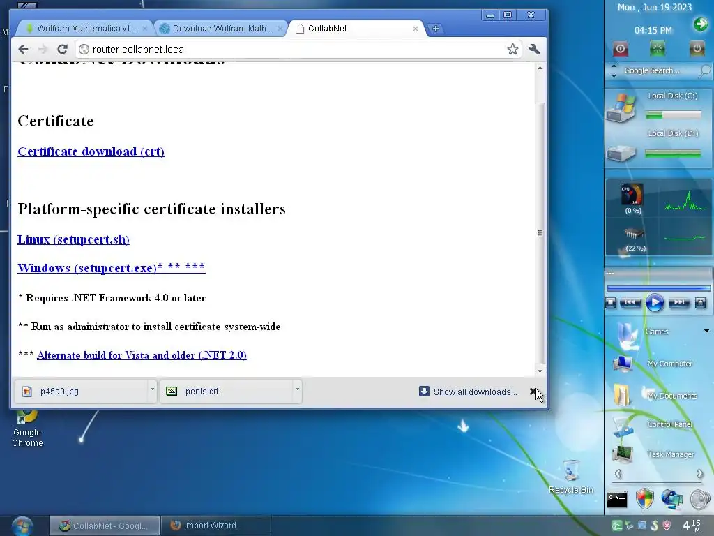Skip to previous track in media player

point(630,303)
